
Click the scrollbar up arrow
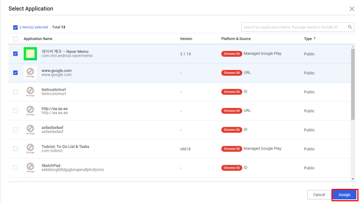353,46
